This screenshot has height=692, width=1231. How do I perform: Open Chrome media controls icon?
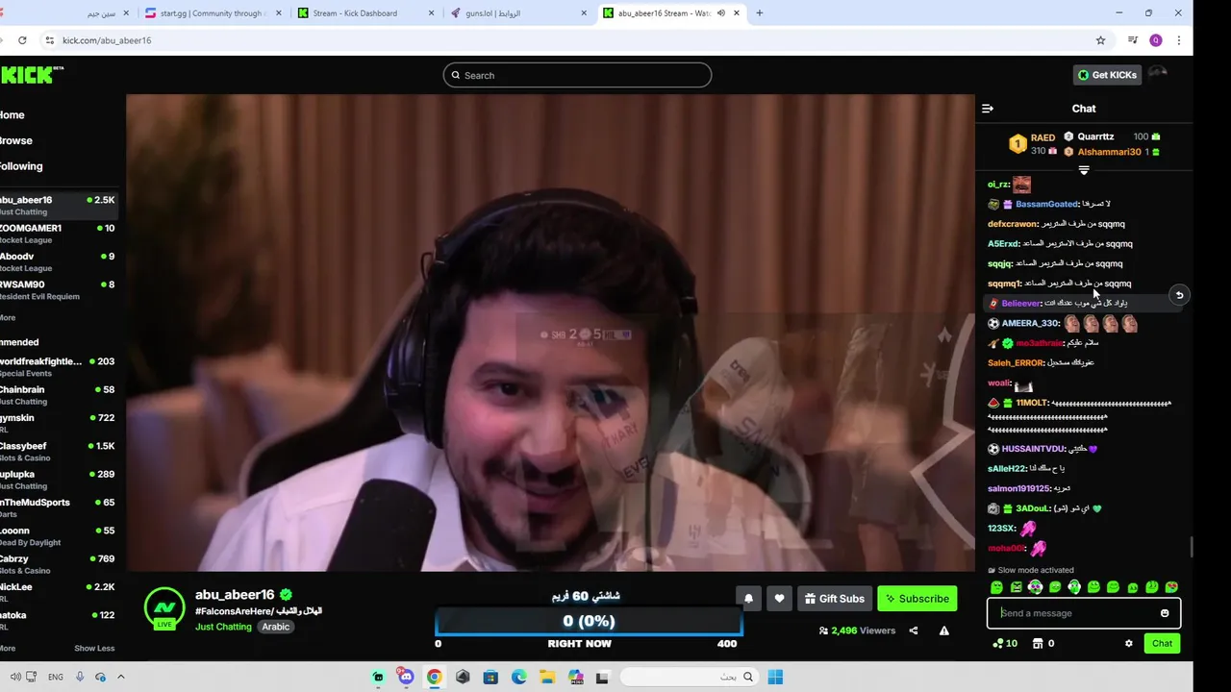(x=1133, y=40)
